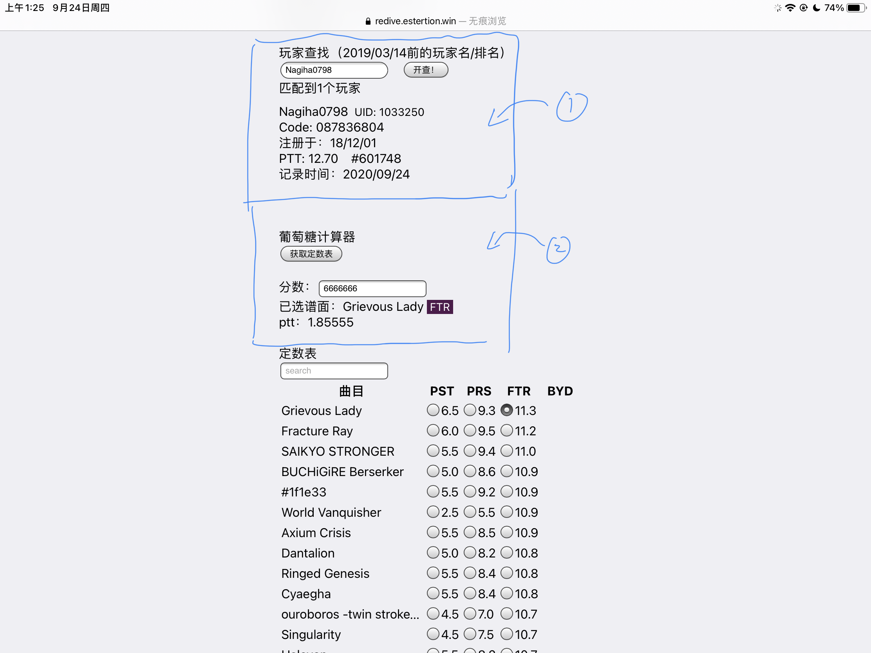This screenshot has height=653, width=871.
Task: Click player name input field with Nagiha0798
Action: point(334,69)
